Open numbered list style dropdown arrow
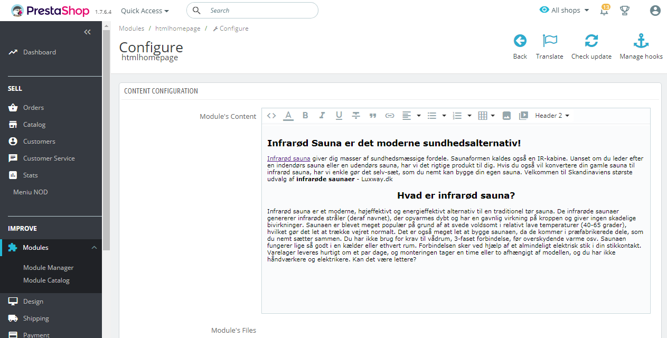This screenshot has width=667, height=338. tap(469, 116)
